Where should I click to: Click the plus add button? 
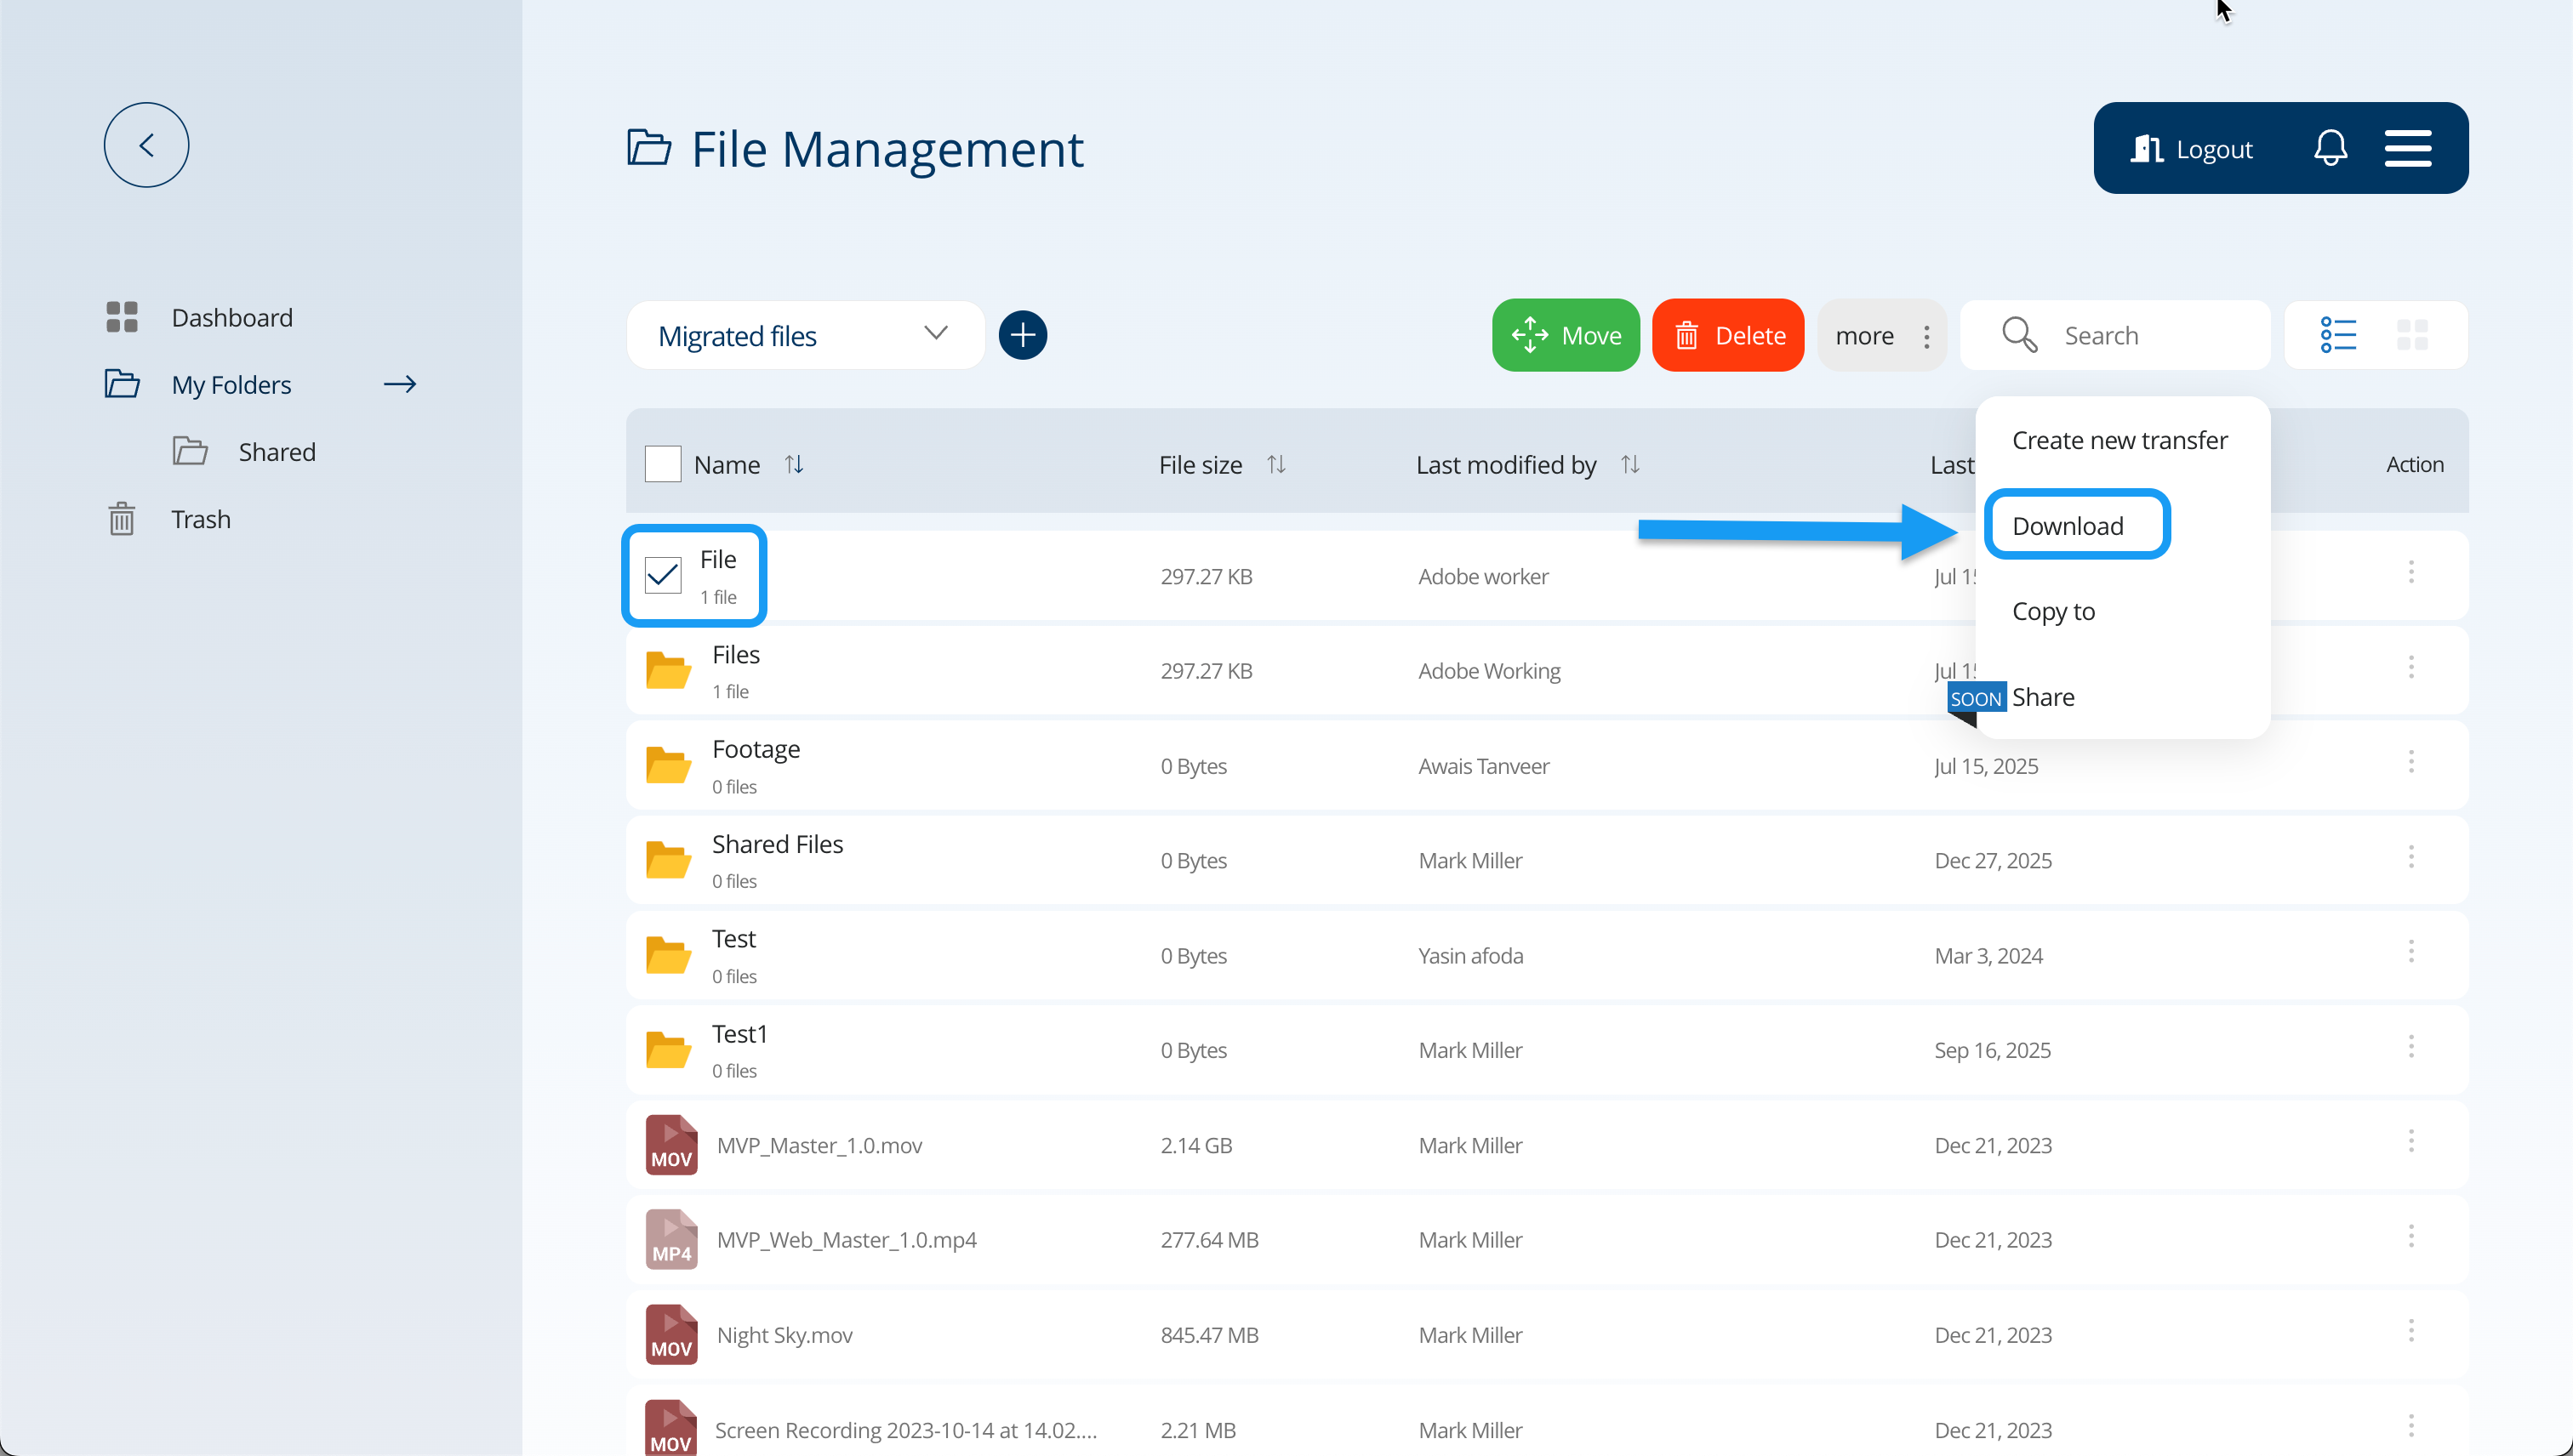click(x=1023, y=335)
